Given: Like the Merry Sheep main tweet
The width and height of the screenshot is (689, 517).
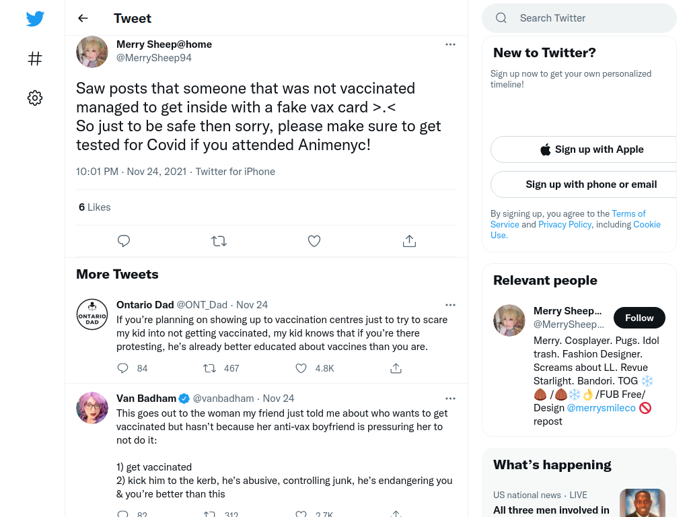Looking at the screenshot, I should coord(314,241).
